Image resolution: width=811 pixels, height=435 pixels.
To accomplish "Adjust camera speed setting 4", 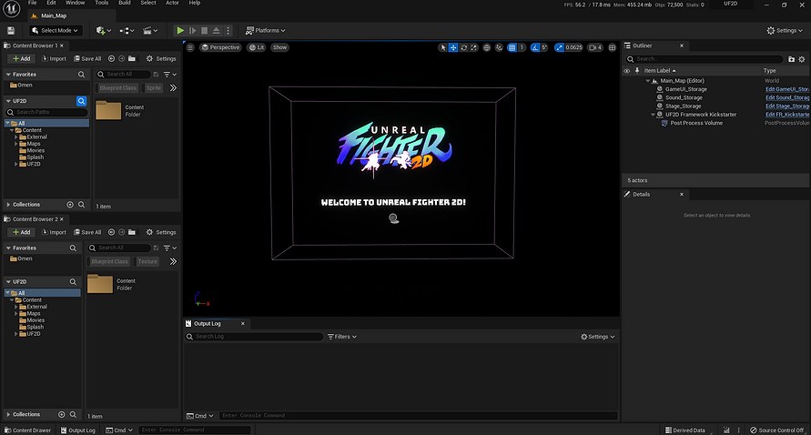I will pyautogui.click(x=595, y=47).
